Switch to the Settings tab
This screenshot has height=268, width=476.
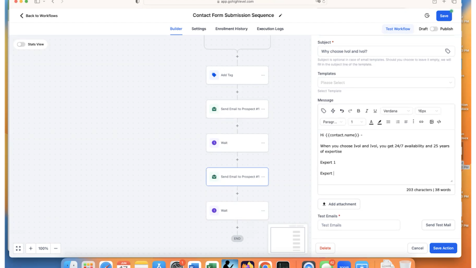(x=198, y=28)
